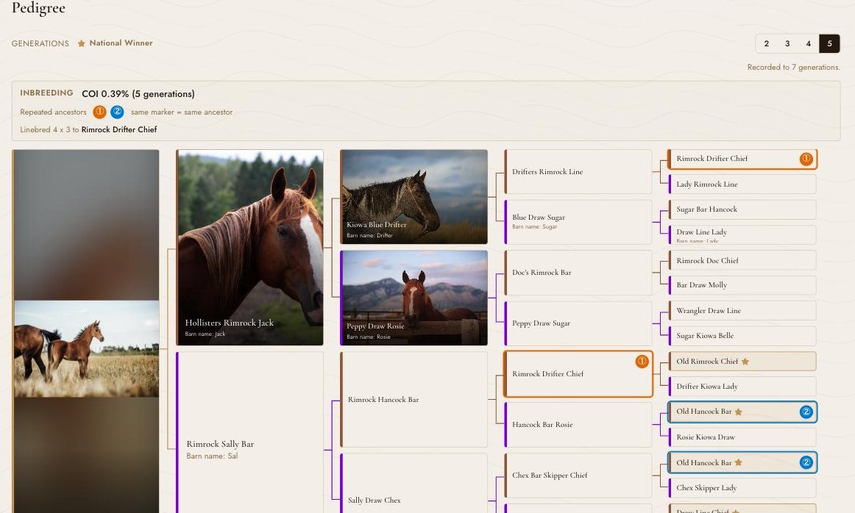Viewport: 855px width, 513px height.
Task: Open Kiowa Blue Drifter photo card
Action: (414, 196)
